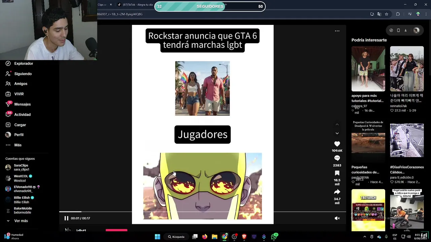Image resolution: width=431 pixels, height=242 pixels.
Task: Click the browser address bar URL
Action: [x=120, y=14]
